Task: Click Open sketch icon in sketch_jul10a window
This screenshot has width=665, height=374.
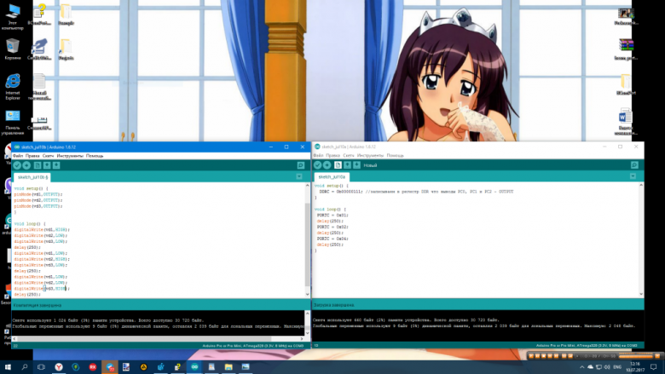Action: [x=347, y=164]
